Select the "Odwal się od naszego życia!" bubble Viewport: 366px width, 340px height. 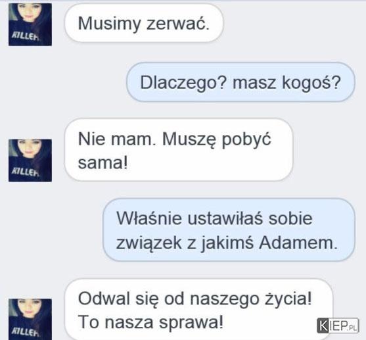tap(198, 310)
